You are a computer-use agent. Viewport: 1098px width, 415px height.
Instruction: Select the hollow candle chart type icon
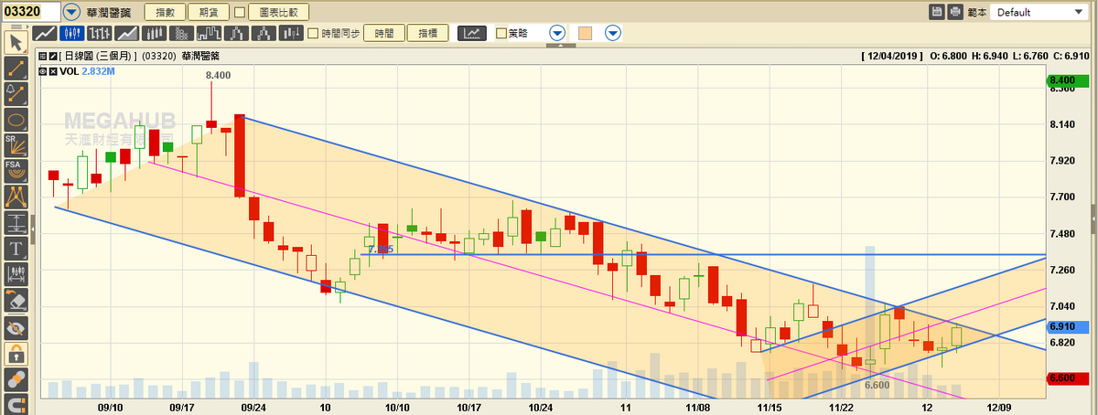pos(155,33)
